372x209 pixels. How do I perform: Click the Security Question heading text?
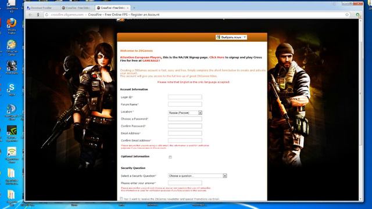(133, 168)
